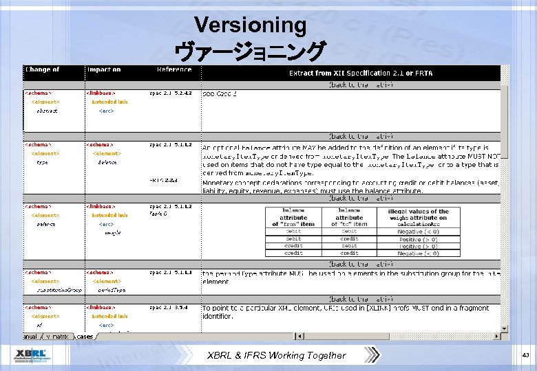Click the 'type' attribute text
This screenshot has height=371, width=537.
(42, 163)
